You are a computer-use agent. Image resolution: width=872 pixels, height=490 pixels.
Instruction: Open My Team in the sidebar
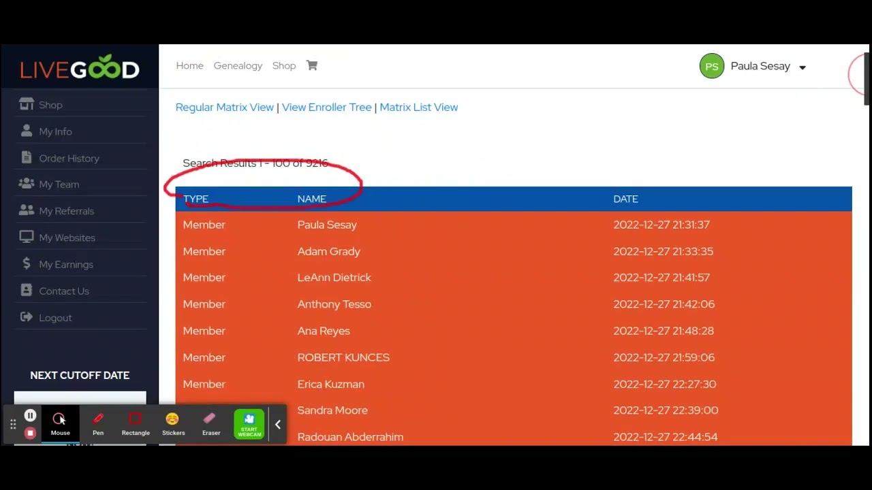(59, 184)
